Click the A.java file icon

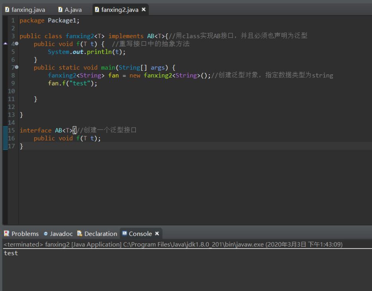click(x=61, y=10)
